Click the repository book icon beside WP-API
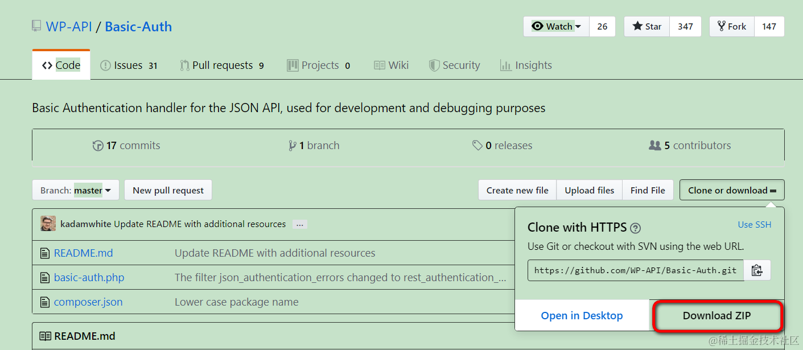This screenshot has height=350, width=803. pos(36,26)
